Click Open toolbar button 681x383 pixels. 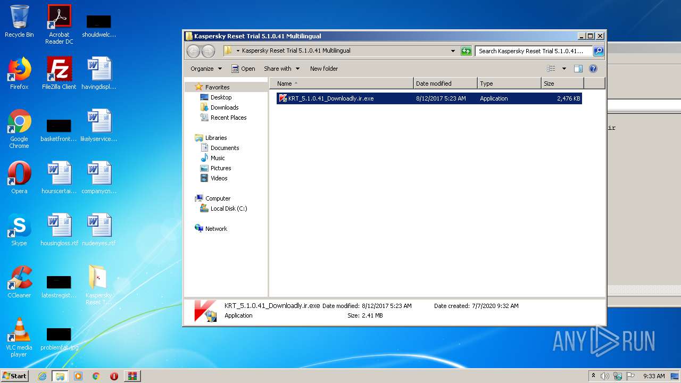pos(243,69)
